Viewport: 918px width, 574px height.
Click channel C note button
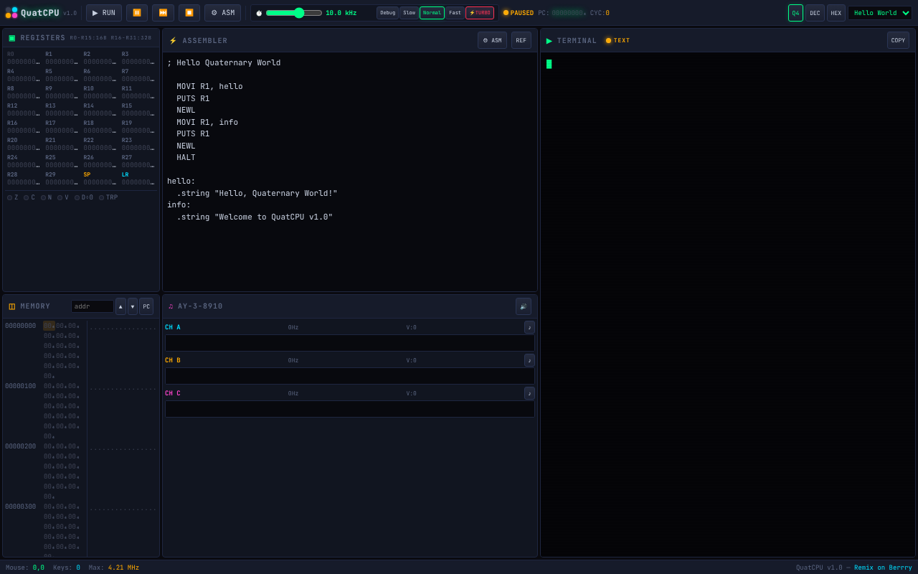(529, 393)
